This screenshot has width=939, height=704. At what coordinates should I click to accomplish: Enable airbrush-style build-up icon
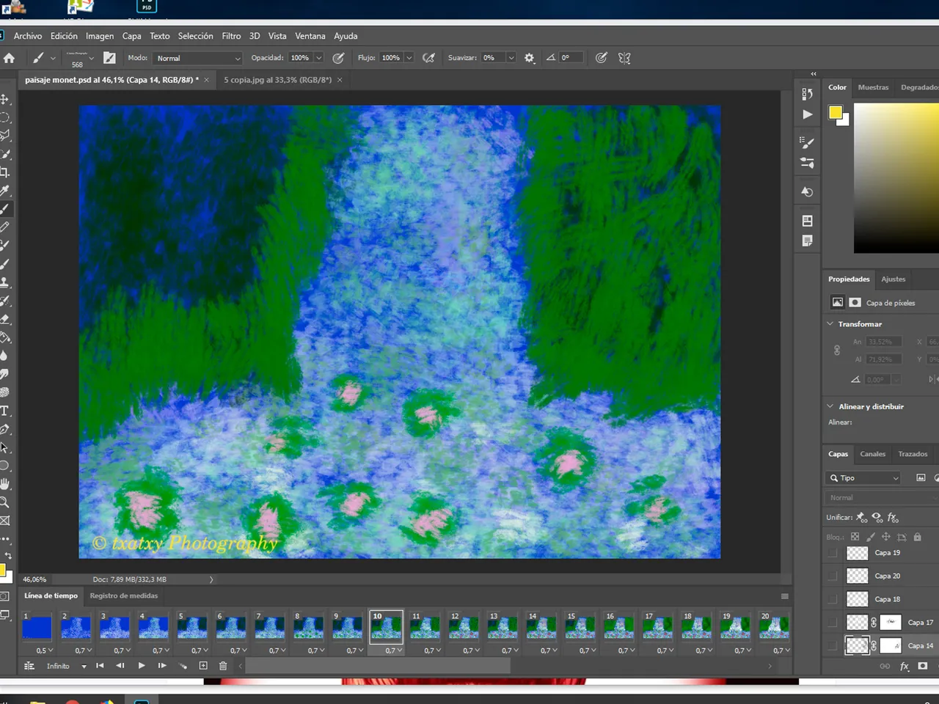click(x=429, y=58)
